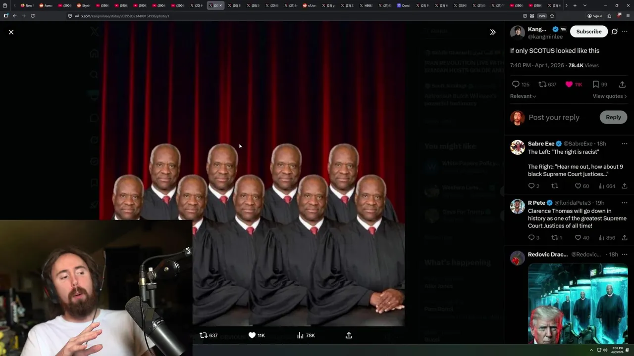Collapse the side panel with double-chevron icon

[x=493, y=32]
